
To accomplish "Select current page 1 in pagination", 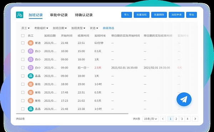I will click(170, 119).
